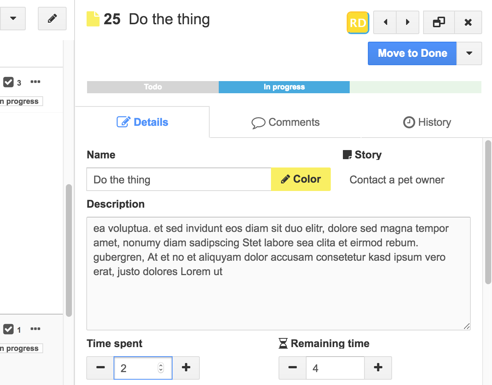This screenshot has width=492, height=385.
Task: Pick a task color with Color button
Action: click(301, 179)
